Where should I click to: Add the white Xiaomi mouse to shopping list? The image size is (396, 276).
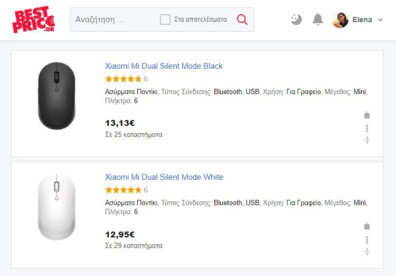click(x=367, y=226)
